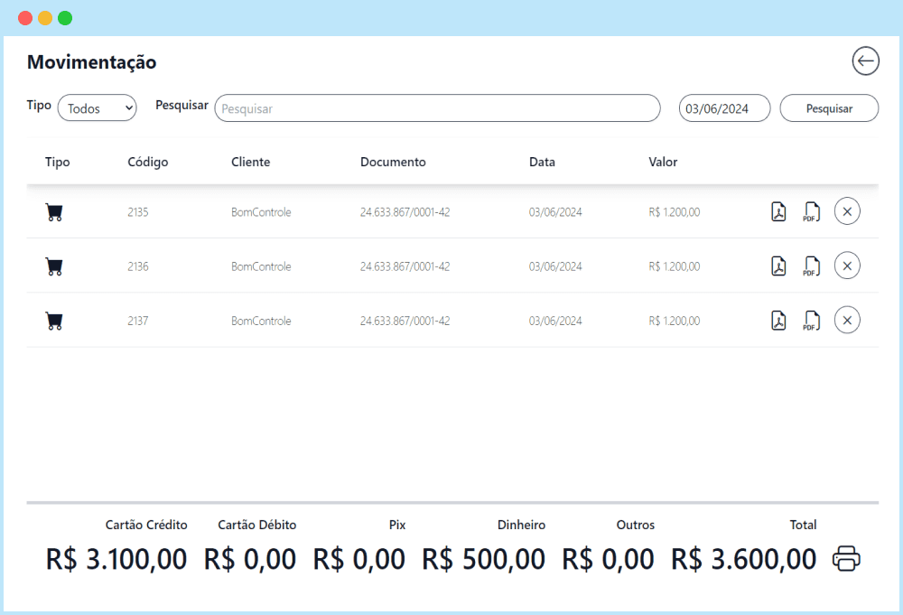The width and height of the screenshot is (903, 615).
Task: Click value R$ 1.200,00 in row 2137
Action: click(x=675, y=321)
